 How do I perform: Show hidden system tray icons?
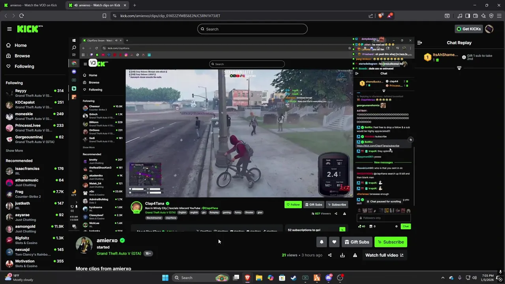tap(443, 278)
